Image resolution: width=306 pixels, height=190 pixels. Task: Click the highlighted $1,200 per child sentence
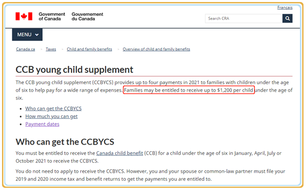click(x=189, y=90)
